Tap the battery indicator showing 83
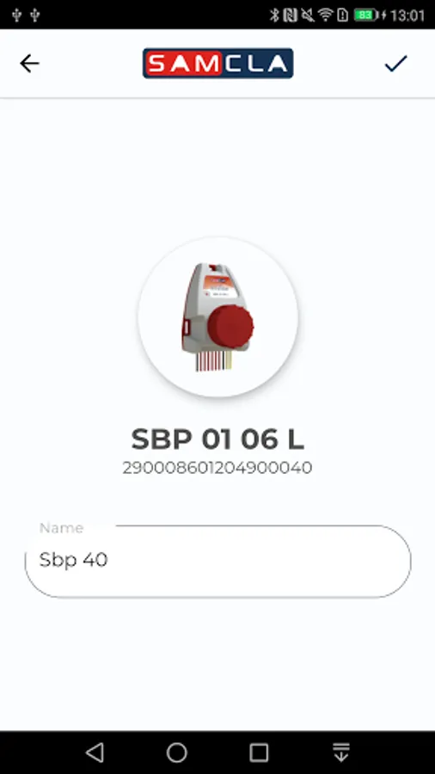The image size is (435, 774). [365, 15]
